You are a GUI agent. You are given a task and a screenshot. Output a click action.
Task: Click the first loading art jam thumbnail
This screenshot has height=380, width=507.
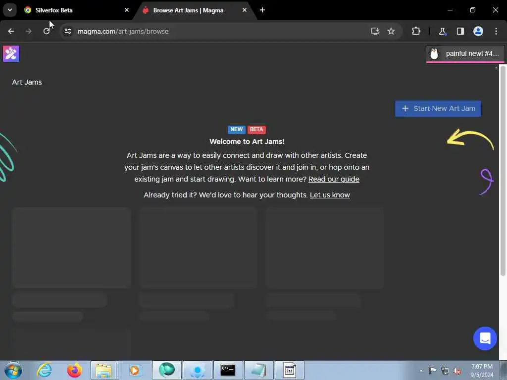tap(71, 248)
